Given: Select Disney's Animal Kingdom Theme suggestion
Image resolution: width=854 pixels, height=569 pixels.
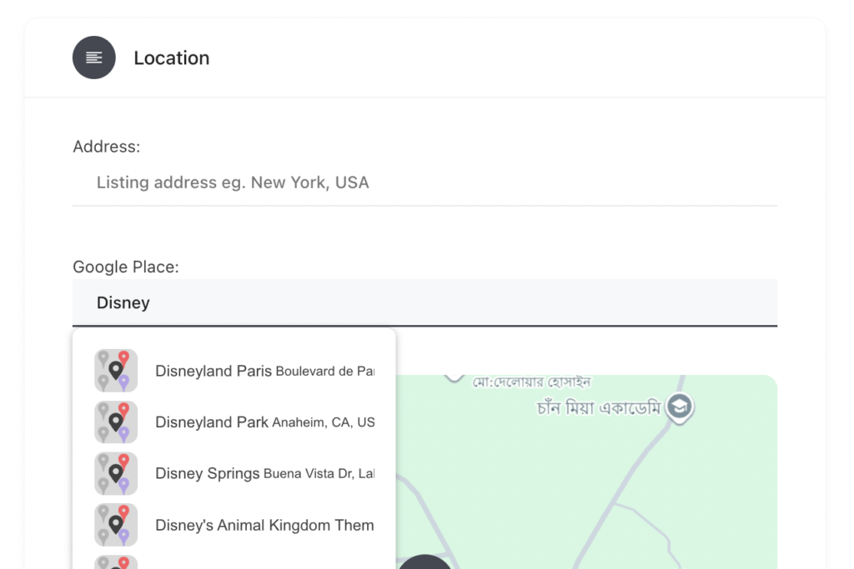Looking at the screenshot, I should (234, 525).
